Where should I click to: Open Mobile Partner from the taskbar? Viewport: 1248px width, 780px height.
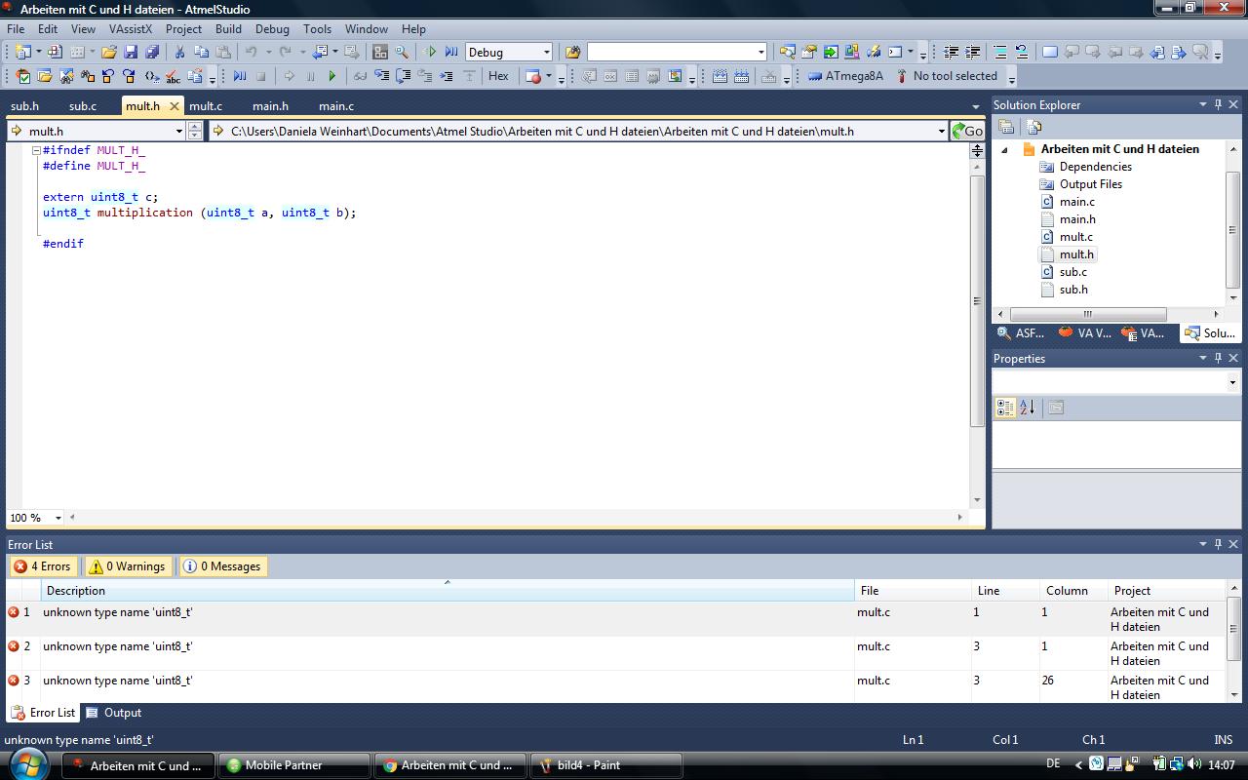click(293, 765)
